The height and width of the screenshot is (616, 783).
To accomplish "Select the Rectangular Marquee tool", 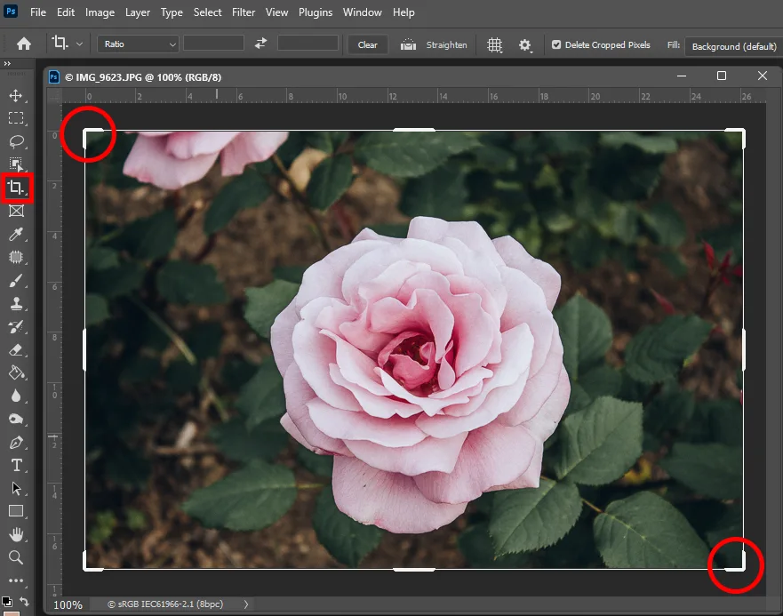I will (x=16, y=118).
